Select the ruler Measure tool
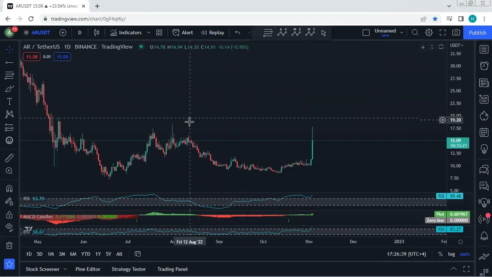The image size is (492, 277). [x=10, y=158]
